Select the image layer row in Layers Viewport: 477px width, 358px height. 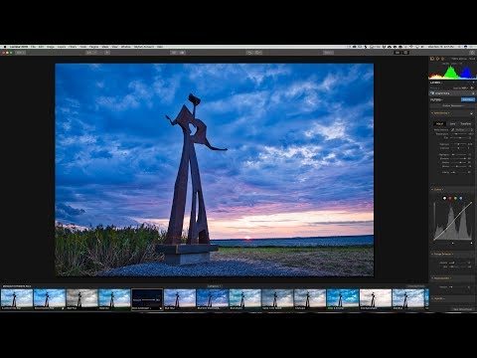click(x=452, y=93)
